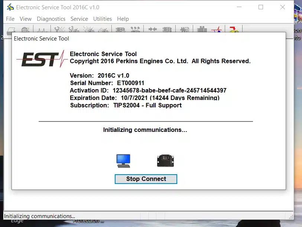Expand the Utilities menu
The width and height of the screenshot is (302, 227).
(x=103, y=19)
